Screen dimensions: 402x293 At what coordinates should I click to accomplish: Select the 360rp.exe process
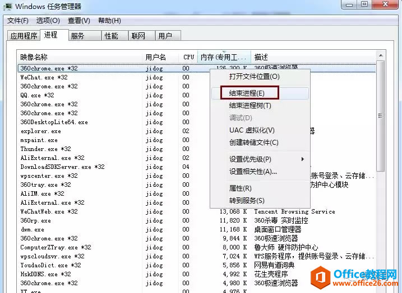(197, 220)
